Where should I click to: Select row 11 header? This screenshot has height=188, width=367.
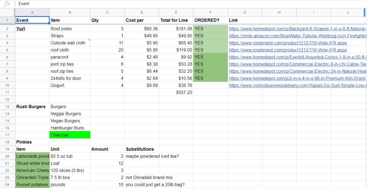coord(7,92)
